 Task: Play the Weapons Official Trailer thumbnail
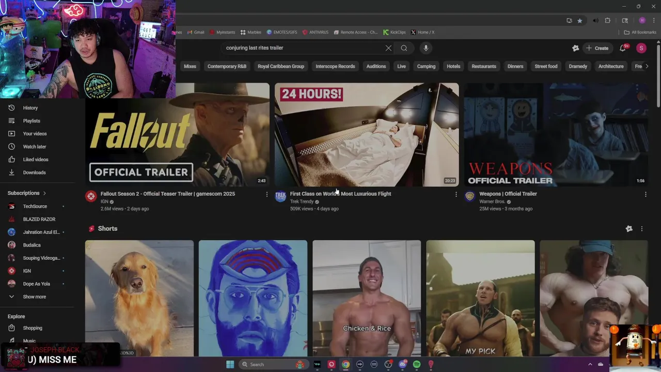[x=556, y=134]
